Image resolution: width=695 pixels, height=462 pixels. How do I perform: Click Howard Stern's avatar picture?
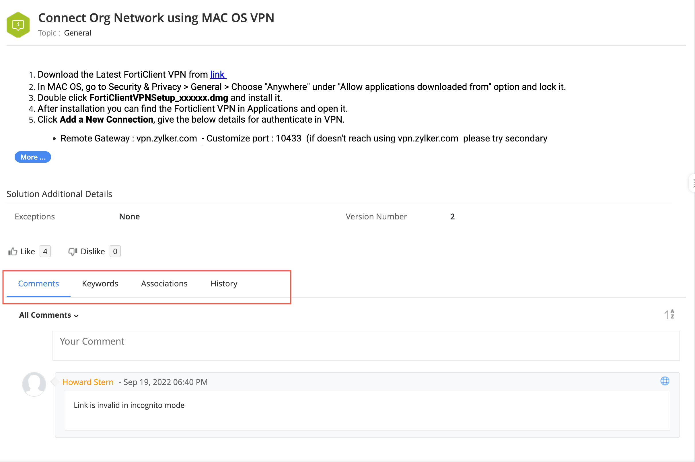(x=34, y=384)
